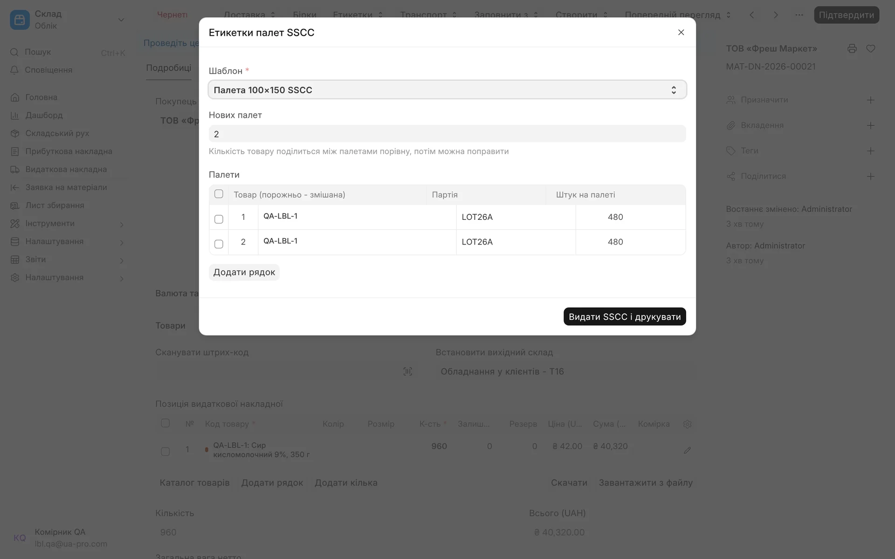Toggle the select-all checkbox in items table

click(165, 423)
